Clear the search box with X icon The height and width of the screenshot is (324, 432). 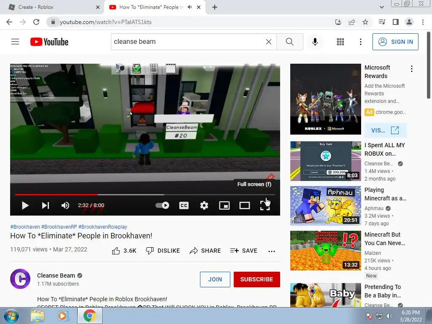(x=269, y=42)
